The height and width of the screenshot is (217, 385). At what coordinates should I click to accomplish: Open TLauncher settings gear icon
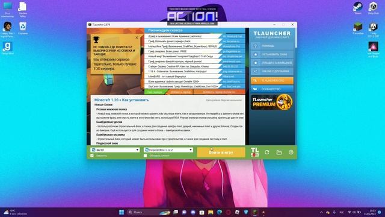coord(291,153)
